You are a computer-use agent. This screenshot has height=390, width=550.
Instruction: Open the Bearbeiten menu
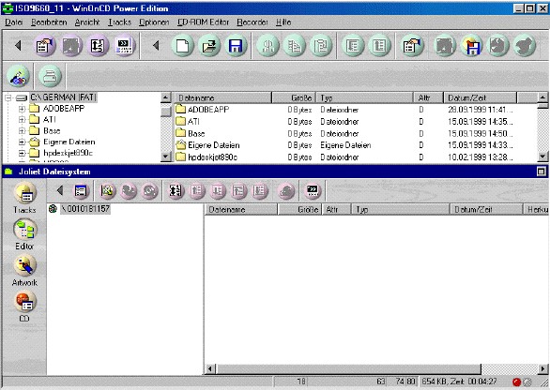click(49, 22)
